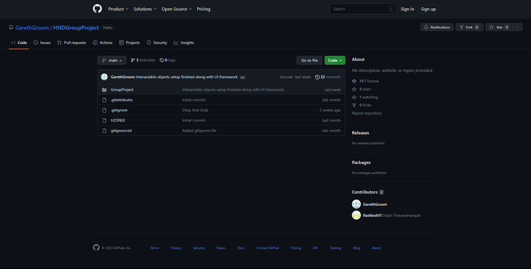The width and height of the screenshot is (531, 269).
Task: Click Report repository link
Action: click(367, 114)
